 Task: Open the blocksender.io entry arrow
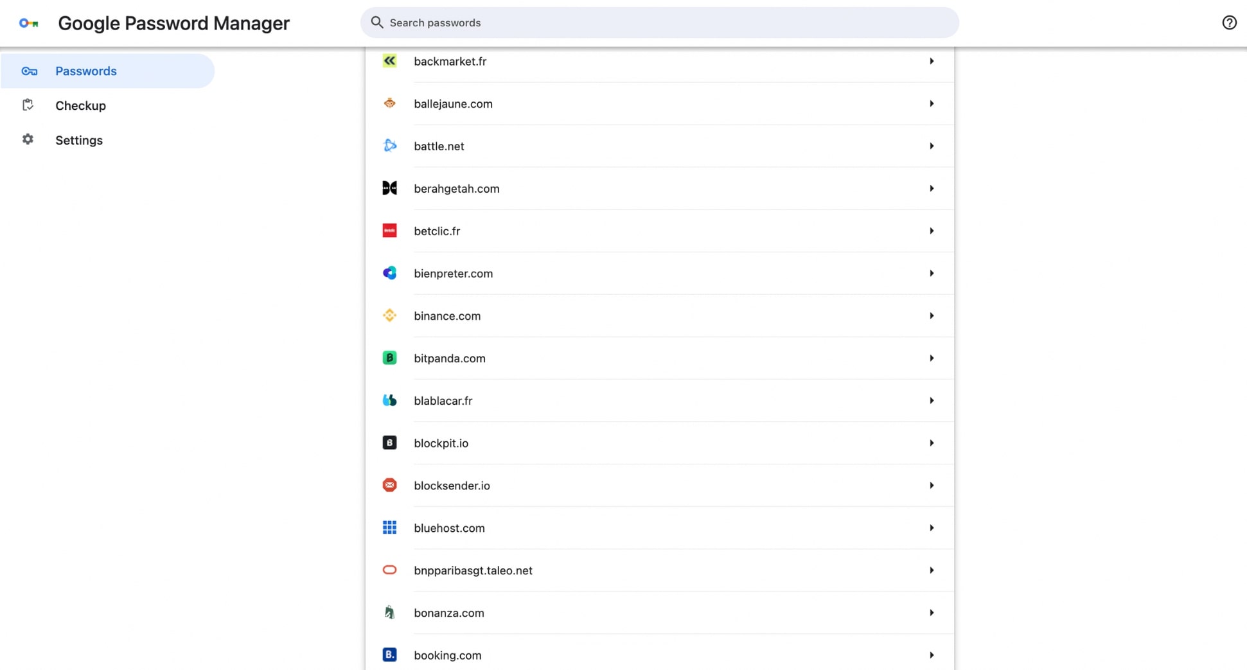pyautogui.click(x=932, y=485)
